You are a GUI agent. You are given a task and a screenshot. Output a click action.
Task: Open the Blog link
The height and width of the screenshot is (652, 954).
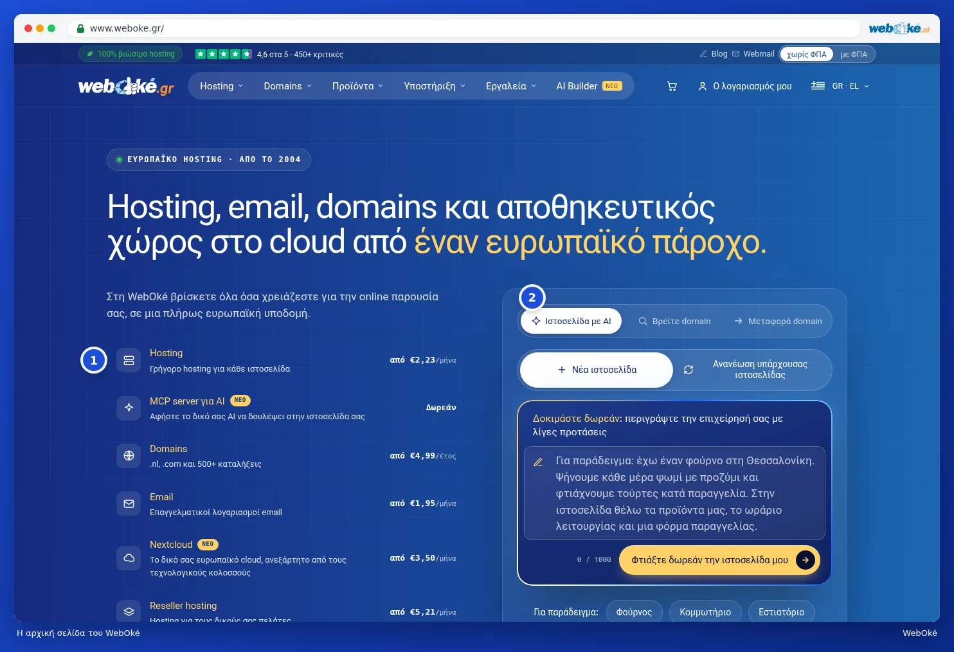714,54
